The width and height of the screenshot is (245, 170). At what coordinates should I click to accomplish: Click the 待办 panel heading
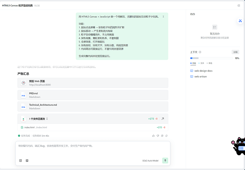click(x=192, y=14)
